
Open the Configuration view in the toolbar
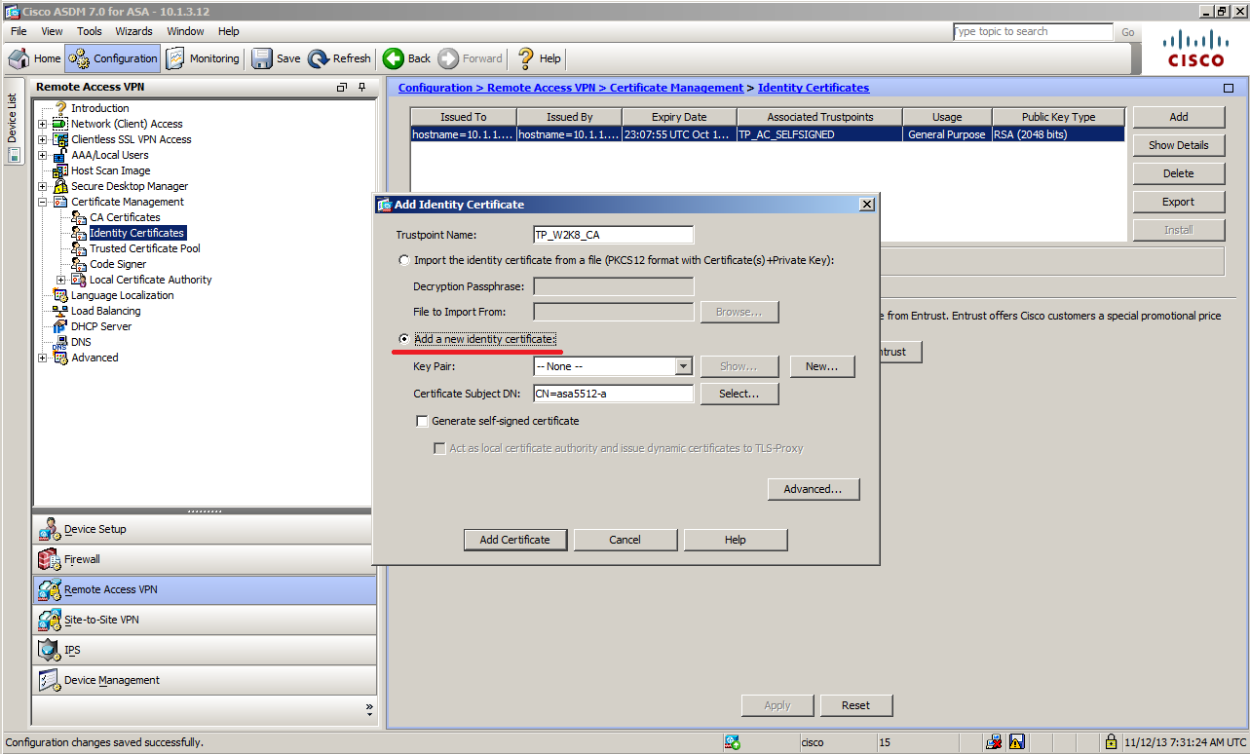(112, 58)
